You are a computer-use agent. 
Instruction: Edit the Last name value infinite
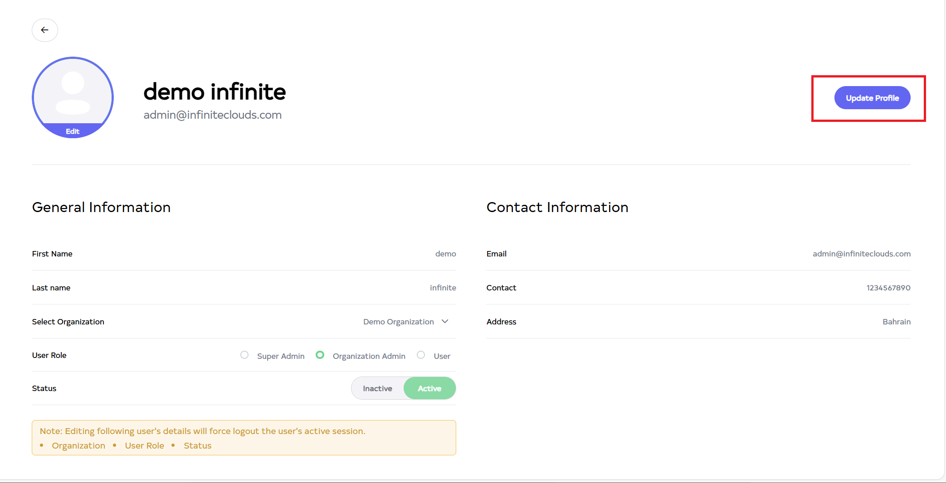tap(443, 288)
